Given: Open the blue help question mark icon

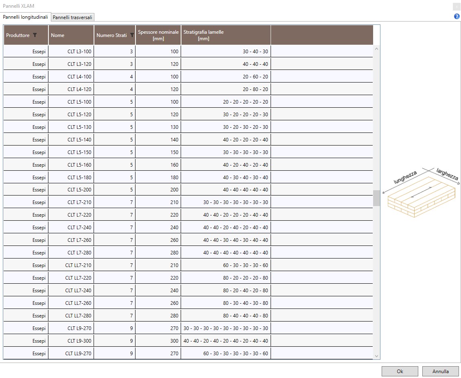Looking at the screenshot, I should [457, 16].
